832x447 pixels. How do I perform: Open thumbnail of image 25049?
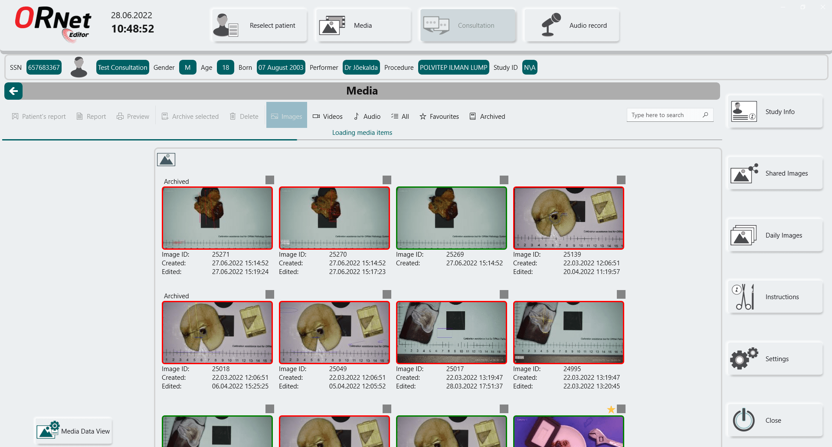click(x=334, y=333)
